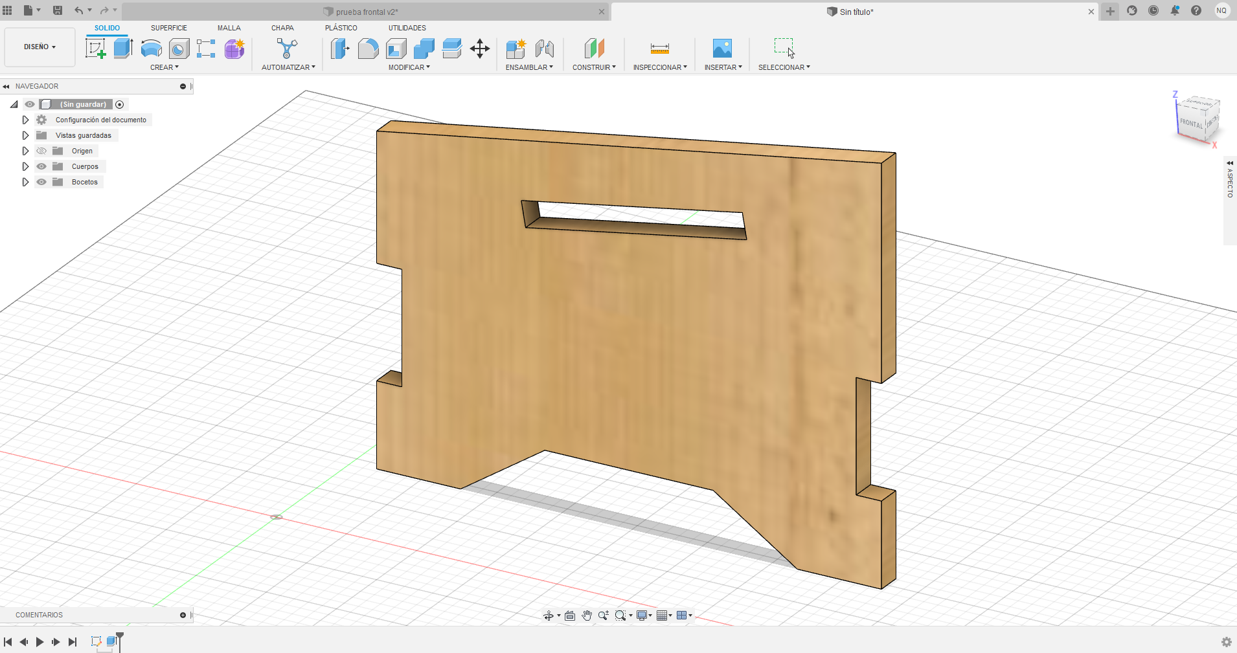The width and height of the screenshot is (1237, 653).
Task: Open the Extensions icon in the title bar
Action: click(x=1132, y=10)
